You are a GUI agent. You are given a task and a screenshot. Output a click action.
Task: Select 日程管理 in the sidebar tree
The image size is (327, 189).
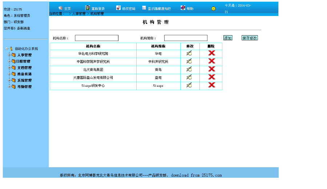click(23, 61)
